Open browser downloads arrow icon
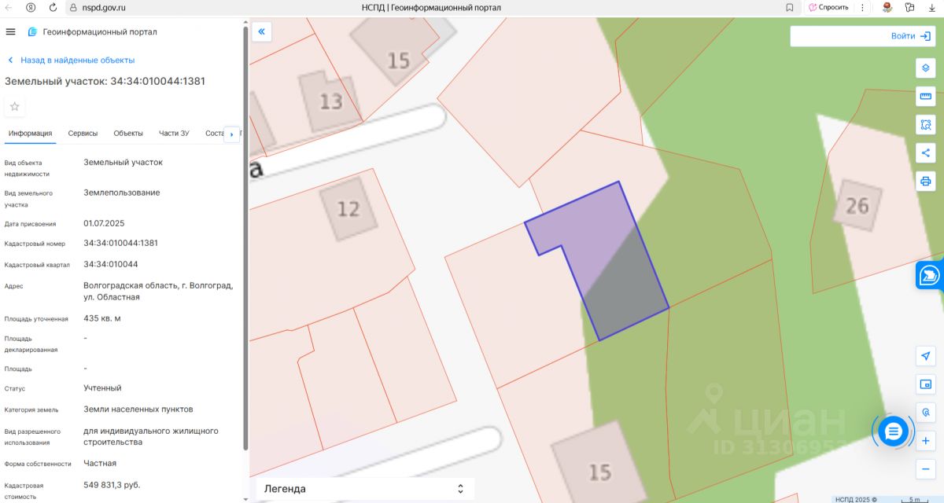944x503 pixels. [932, 7]
